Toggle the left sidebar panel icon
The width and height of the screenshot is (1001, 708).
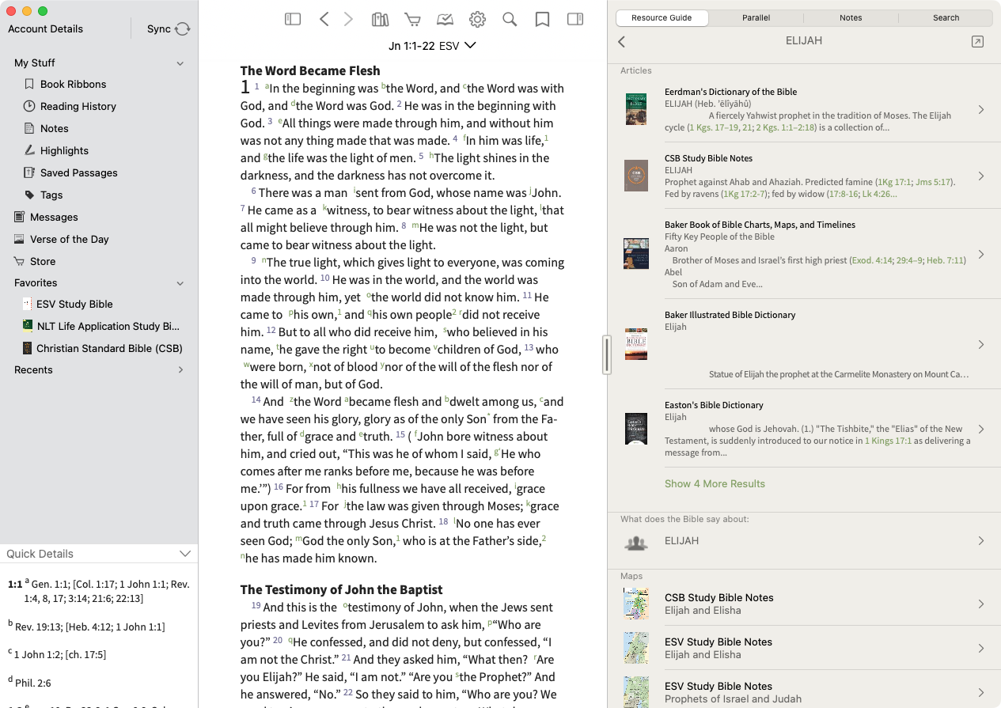[x=293, y=19]
